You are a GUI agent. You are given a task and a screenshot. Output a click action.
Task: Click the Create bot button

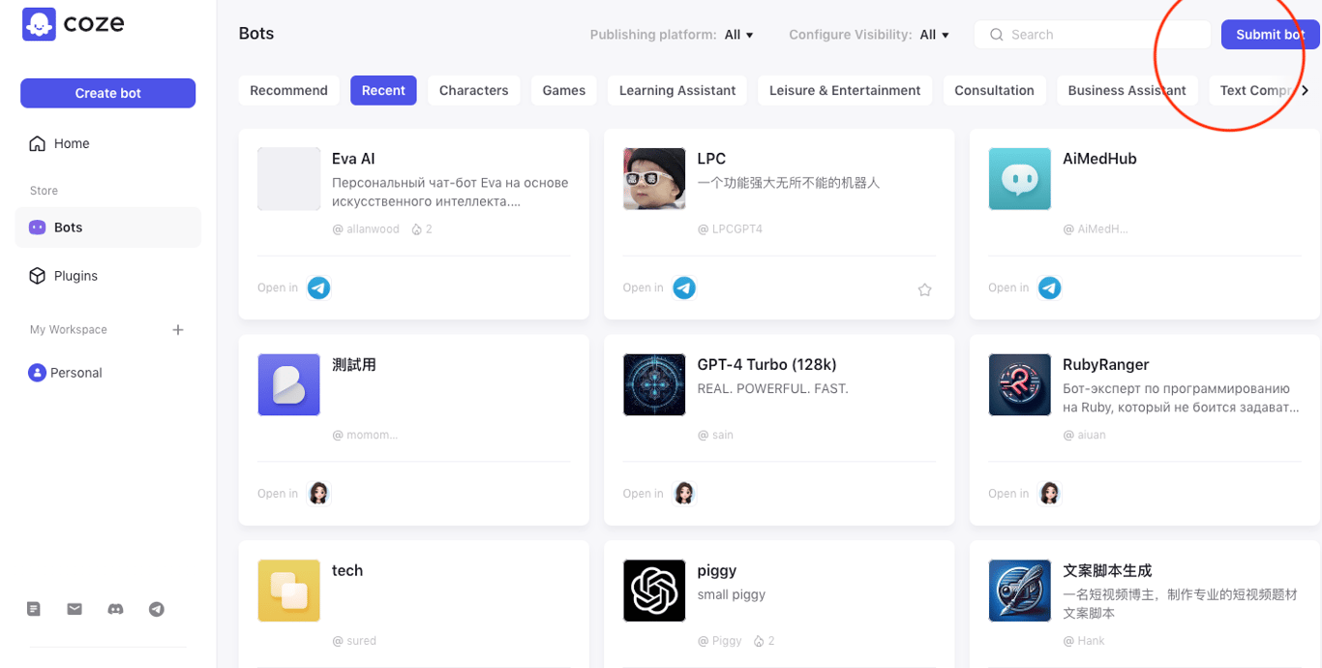(107, 93)
